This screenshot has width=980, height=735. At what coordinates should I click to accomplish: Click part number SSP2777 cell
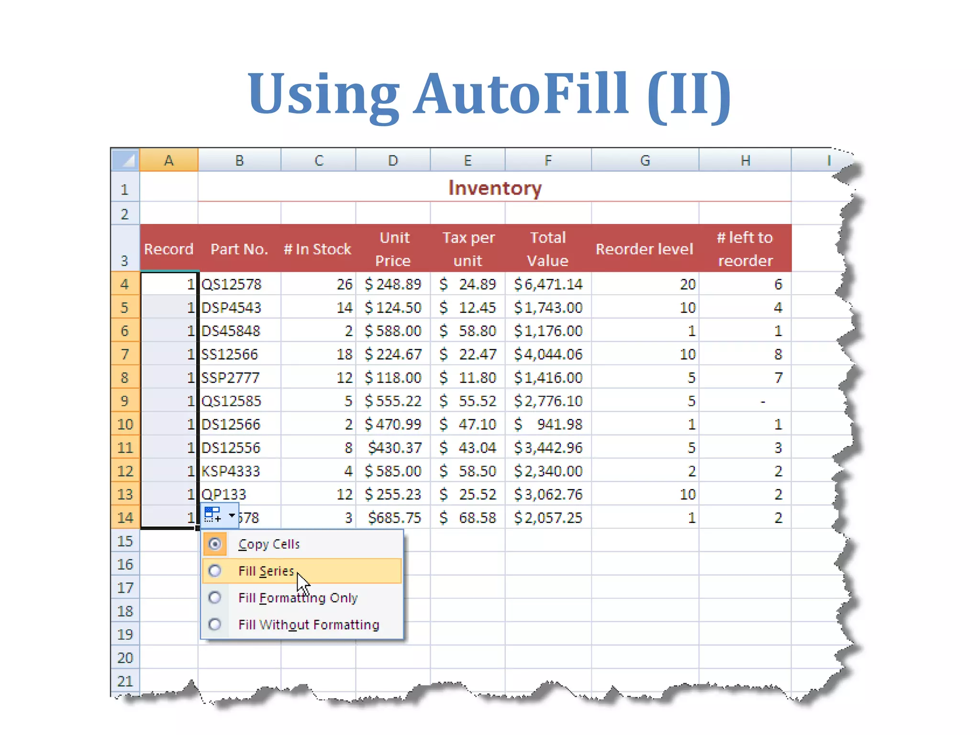(x=240, y=378)
